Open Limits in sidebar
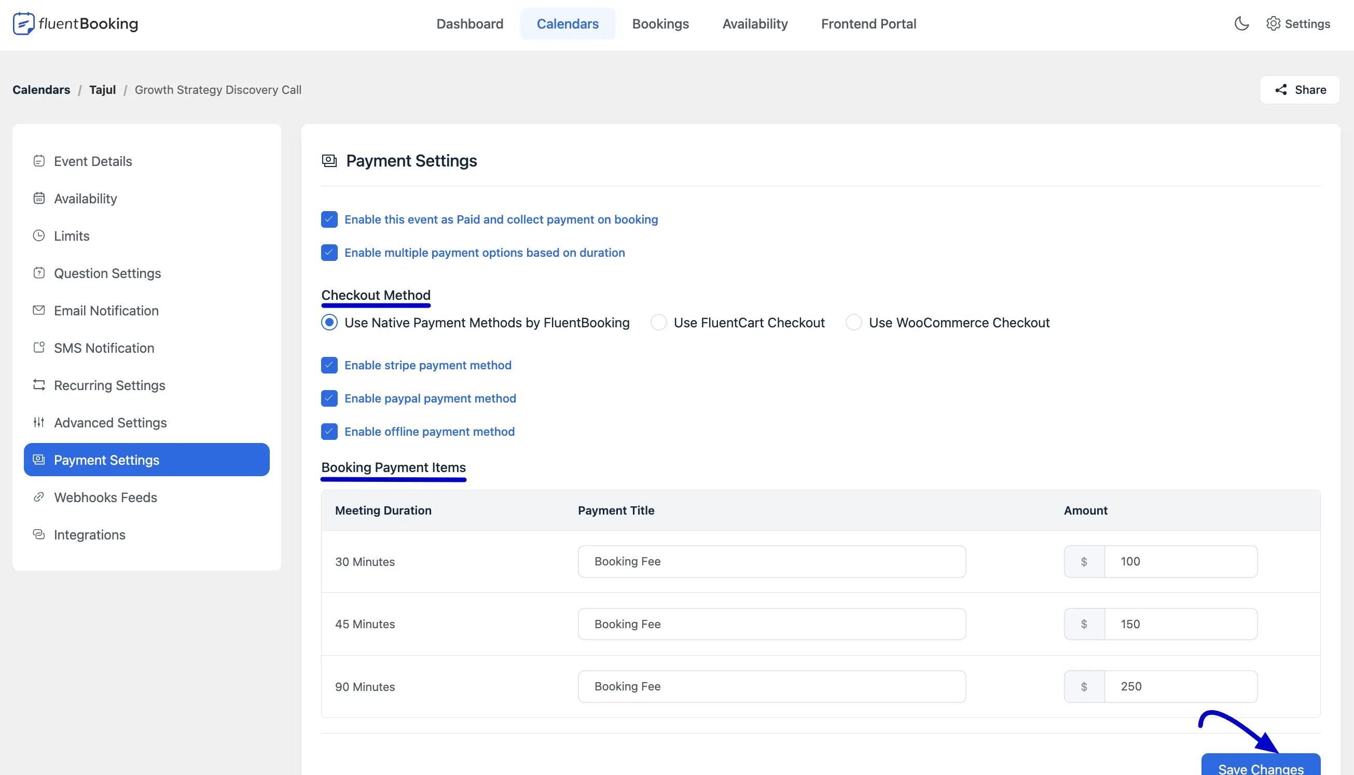 [x=146, y=236]
